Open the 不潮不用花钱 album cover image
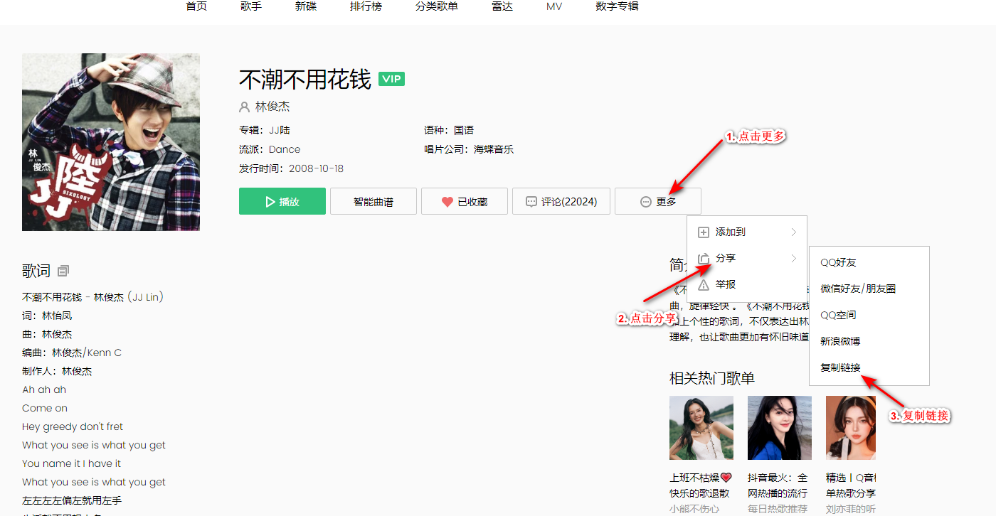The width and height of the screenshot is (996, 516). (111, 142)
